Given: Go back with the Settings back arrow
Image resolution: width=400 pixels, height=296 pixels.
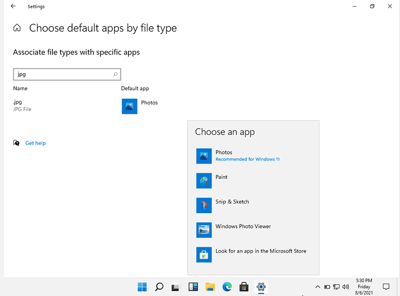Looking at the screenshot, I should click(13, 6).
